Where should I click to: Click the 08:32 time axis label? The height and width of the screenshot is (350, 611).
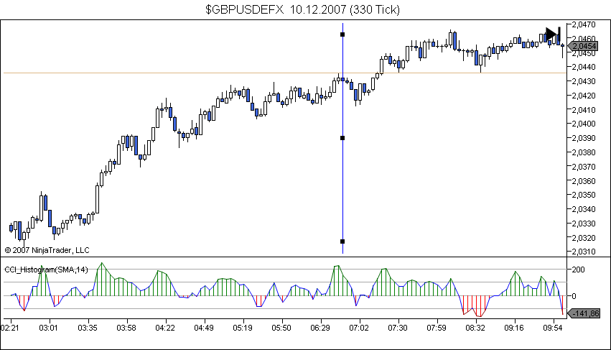tap(475, 328)
